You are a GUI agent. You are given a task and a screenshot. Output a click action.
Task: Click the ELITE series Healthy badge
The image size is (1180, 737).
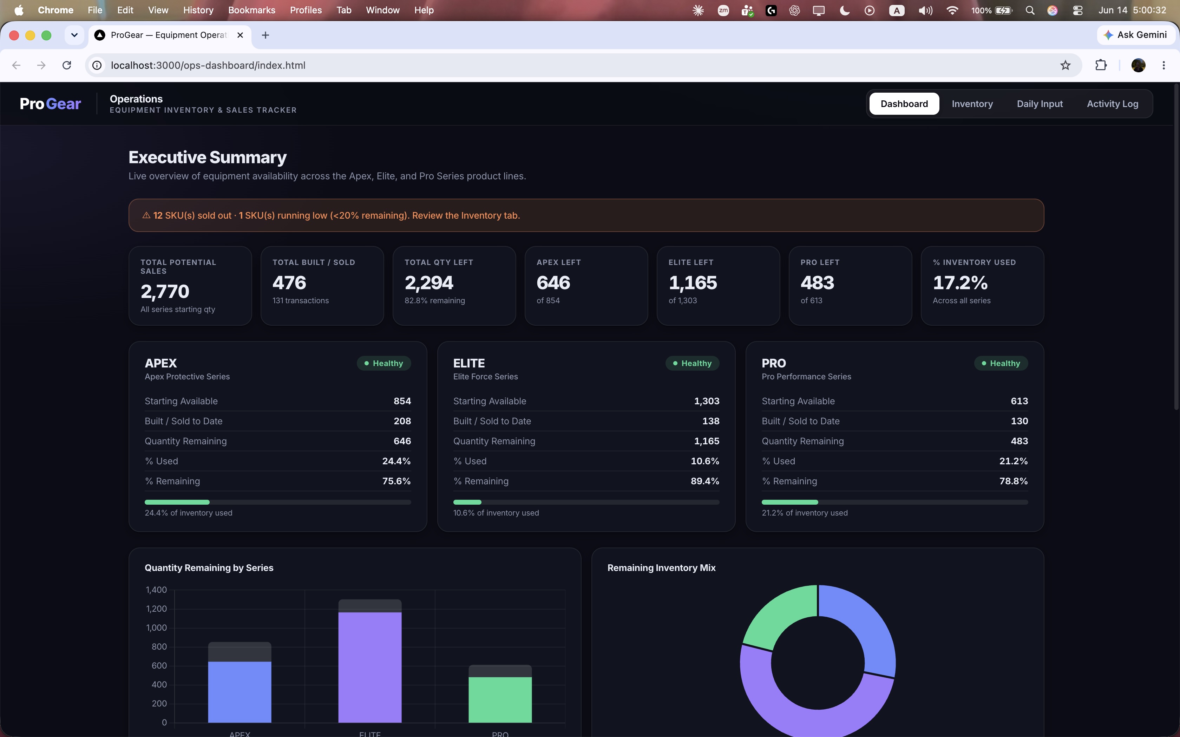[x=693, y=363]
